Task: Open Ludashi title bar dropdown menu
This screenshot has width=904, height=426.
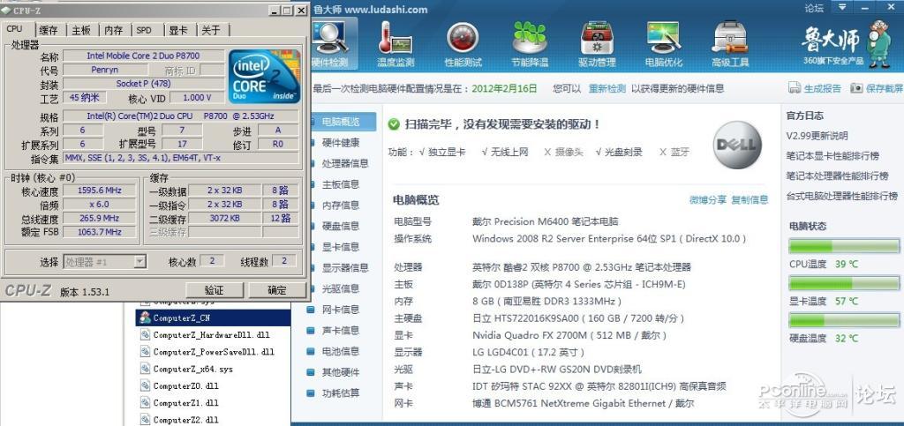Action: (842, 7)
